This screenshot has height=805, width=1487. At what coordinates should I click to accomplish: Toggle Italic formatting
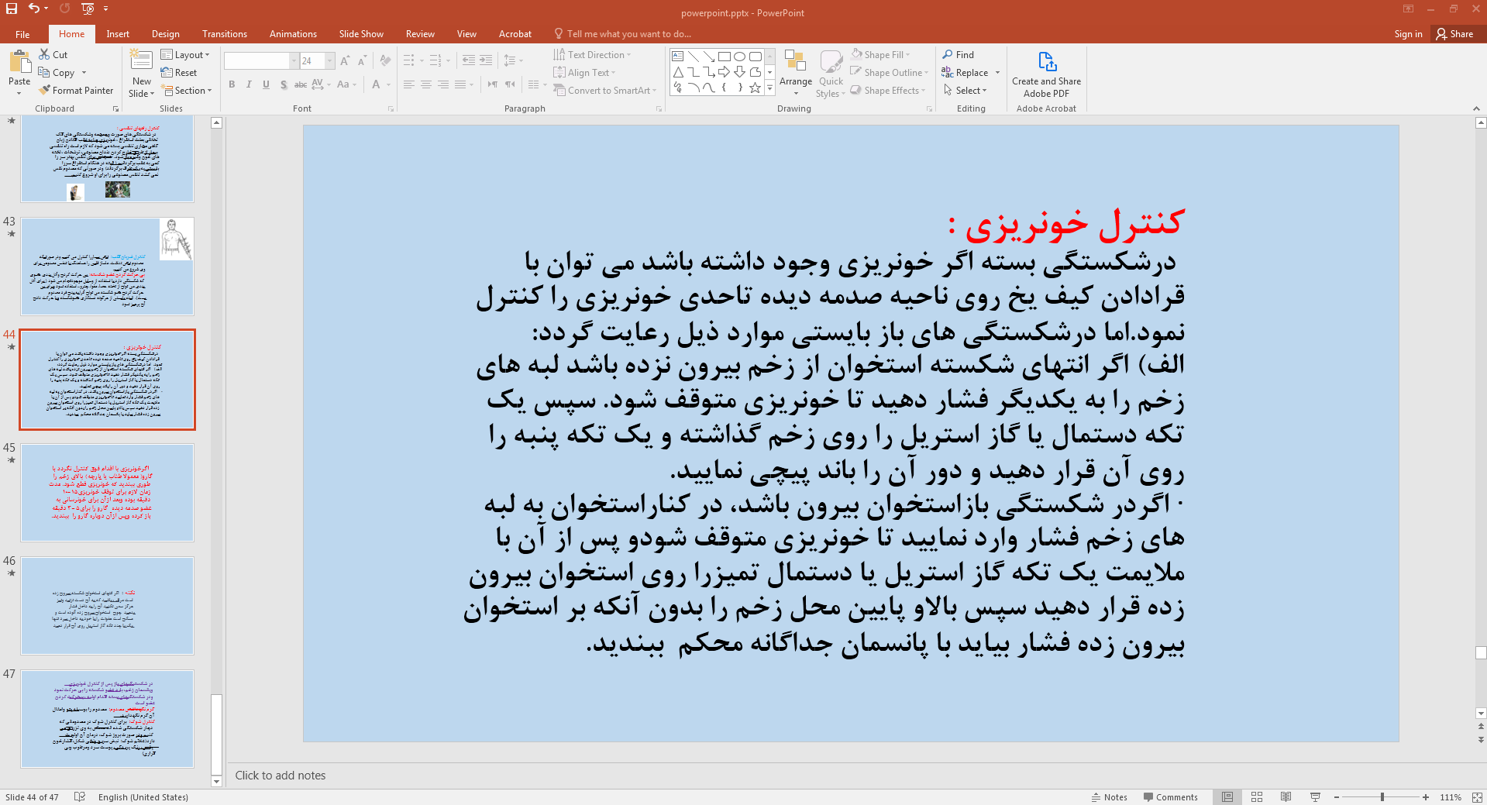point(249,84)
